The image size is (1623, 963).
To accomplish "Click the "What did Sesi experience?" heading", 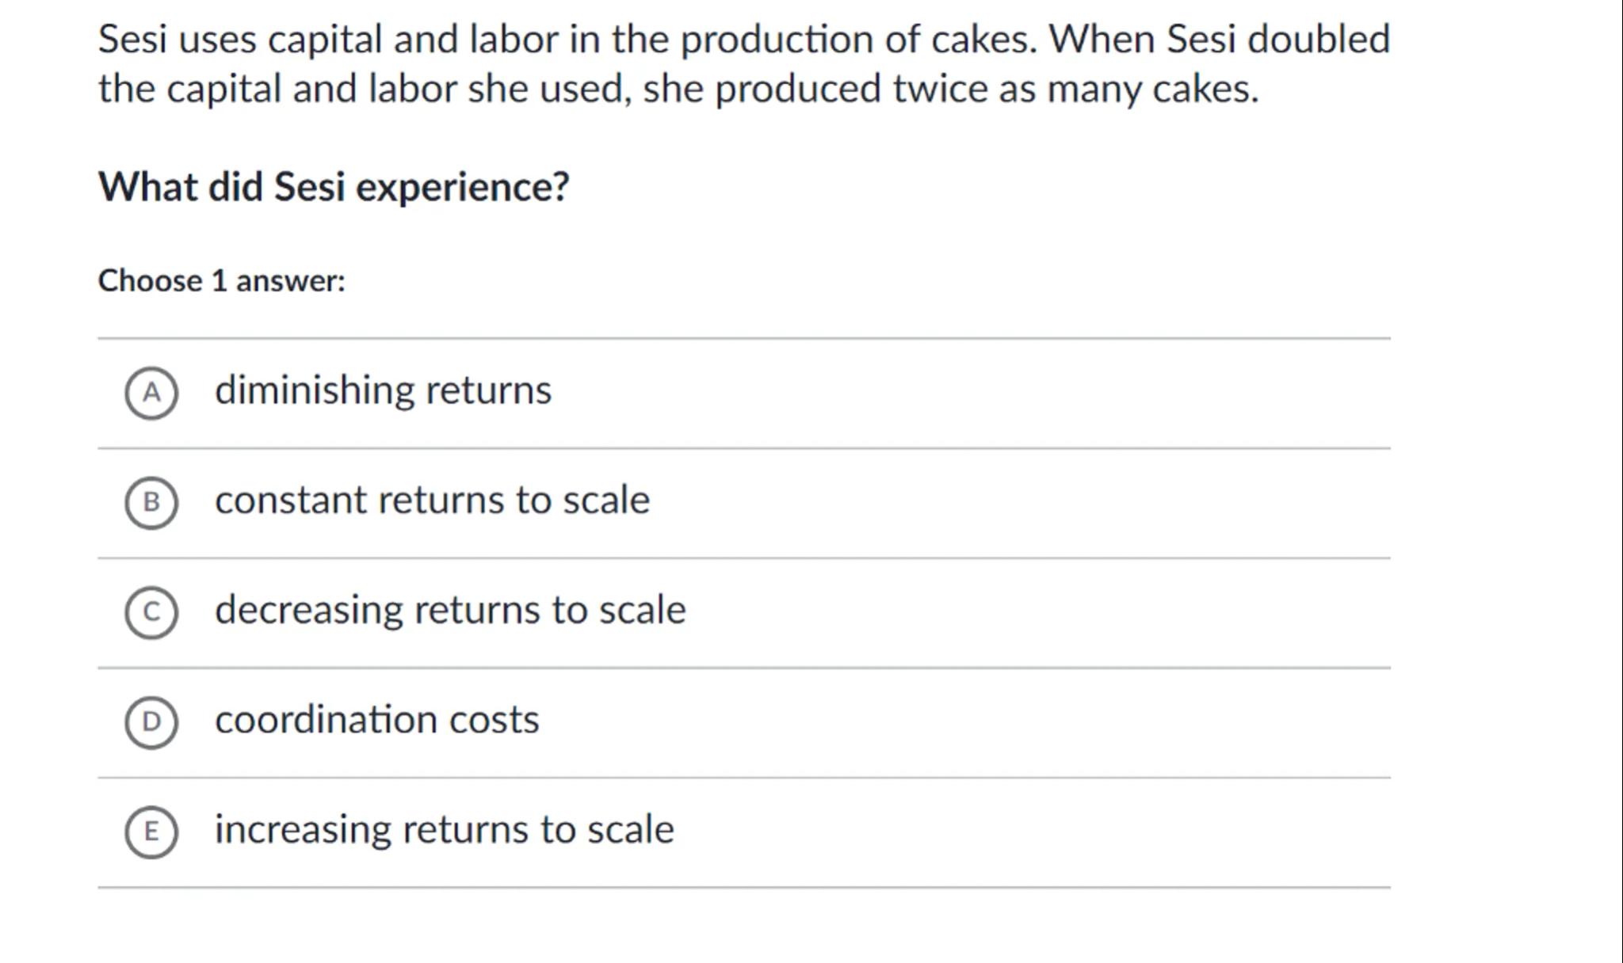I will point(334,188).
